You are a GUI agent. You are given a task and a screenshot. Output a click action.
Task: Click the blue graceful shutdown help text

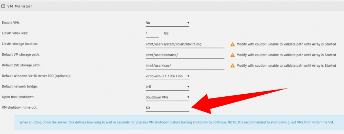[176, 122]
